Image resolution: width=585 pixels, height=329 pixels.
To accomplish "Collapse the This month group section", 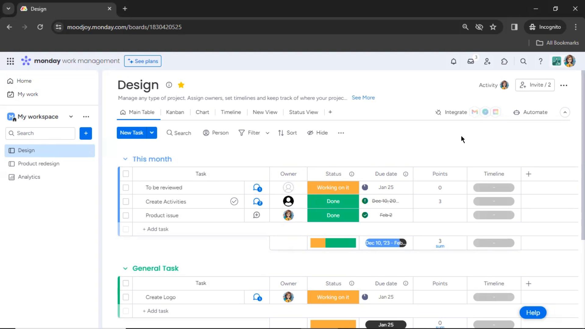I will pos(125,159).
